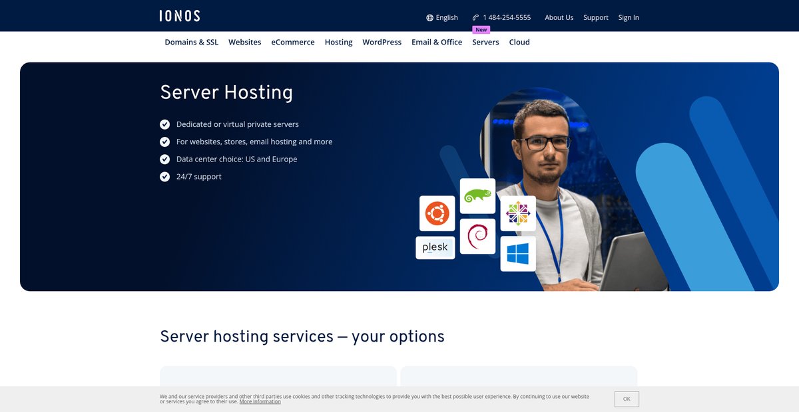Open the Cloud menu
This screenshot has height=412, width=799.
point(519,42)
